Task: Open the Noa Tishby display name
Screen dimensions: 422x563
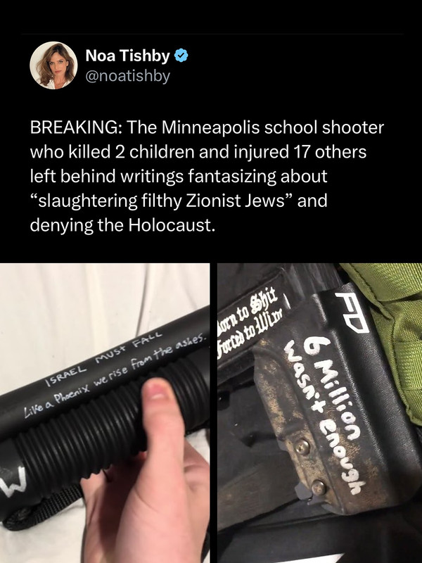Action: (x=127, y=56)
